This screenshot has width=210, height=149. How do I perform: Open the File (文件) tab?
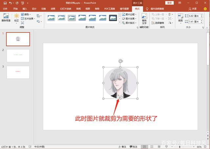[x=5, y=9]
